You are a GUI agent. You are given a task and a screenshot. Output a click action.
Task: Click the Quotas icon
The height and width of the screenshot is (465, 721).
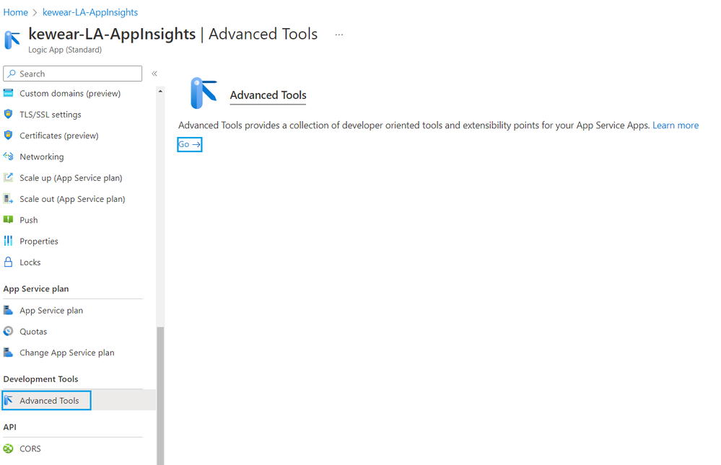tap(8, 332)
